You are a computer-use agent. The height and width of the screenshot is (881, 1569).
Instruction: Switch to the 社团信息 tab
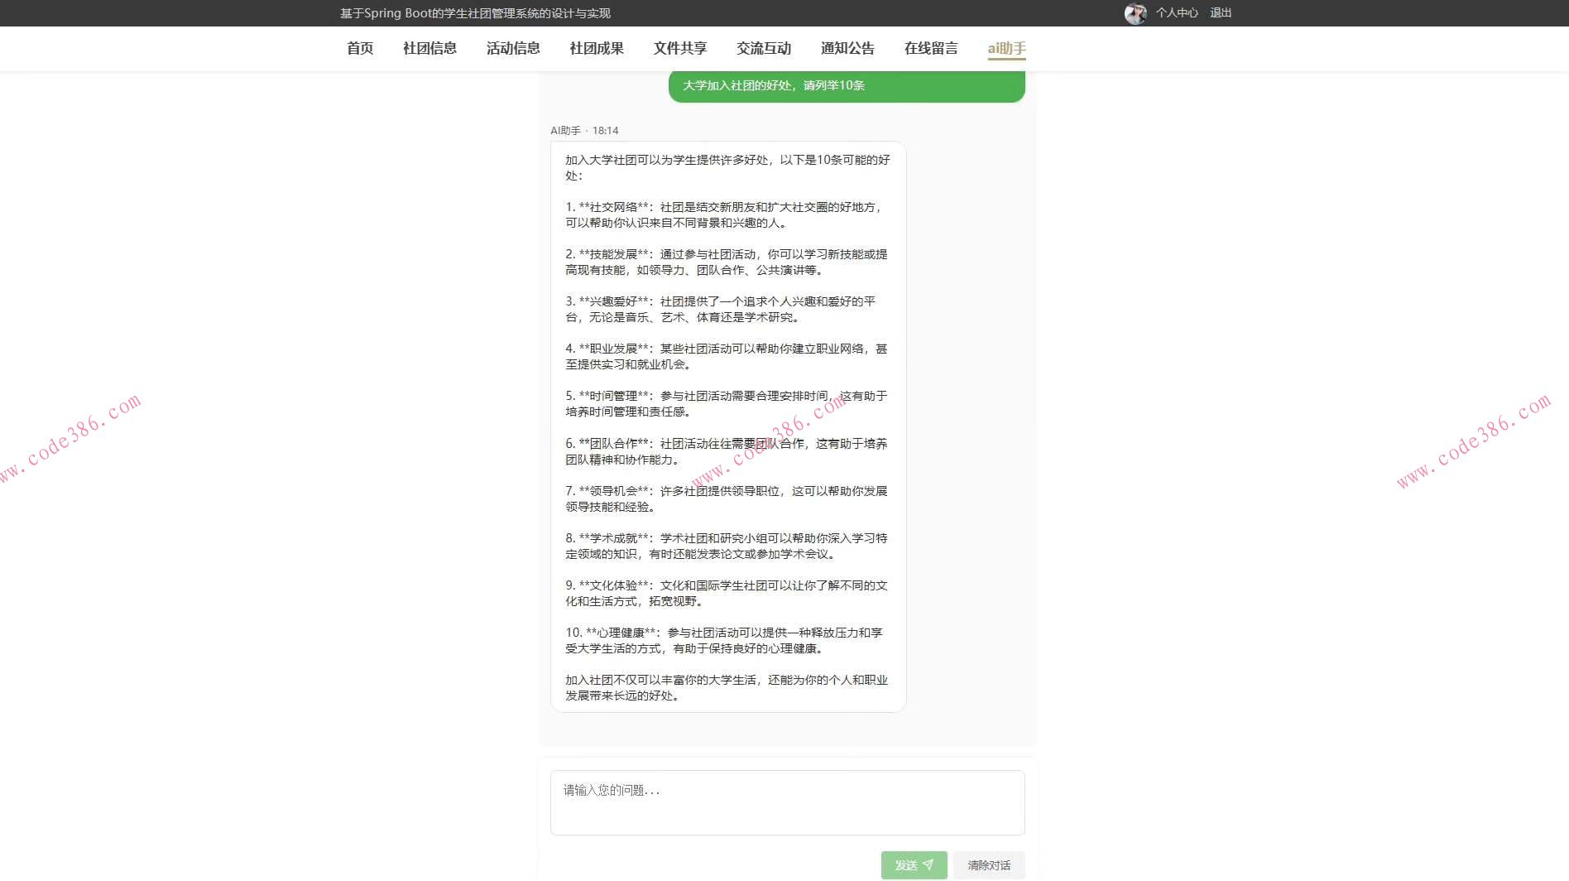coord(429,48)
